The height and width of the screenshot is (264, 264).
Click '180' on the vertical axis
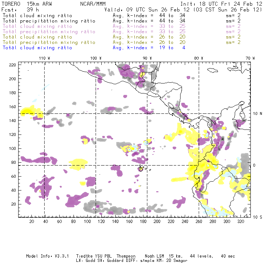(12, 93)
